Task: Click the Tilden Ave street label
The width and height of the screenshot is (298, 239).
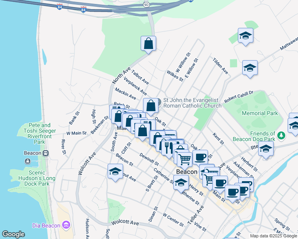Action: point(220,66)
